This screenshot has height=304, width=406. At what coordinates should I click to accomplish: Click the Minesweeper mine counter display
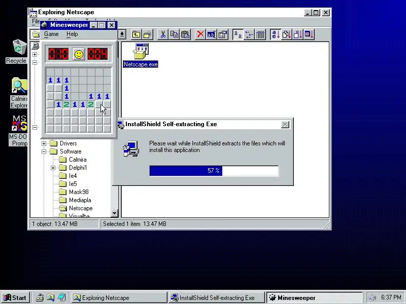coord(58,54)
